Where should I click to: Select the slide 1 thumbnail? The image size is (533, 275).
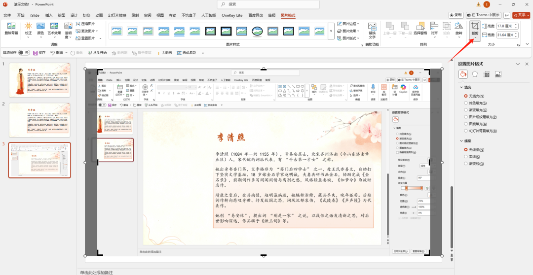39,80
